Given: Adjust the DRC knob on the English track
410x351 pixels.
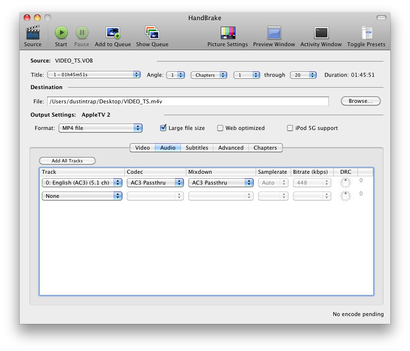Looking at the screenshot, I should pyautogui.click(x=346, y=183).
